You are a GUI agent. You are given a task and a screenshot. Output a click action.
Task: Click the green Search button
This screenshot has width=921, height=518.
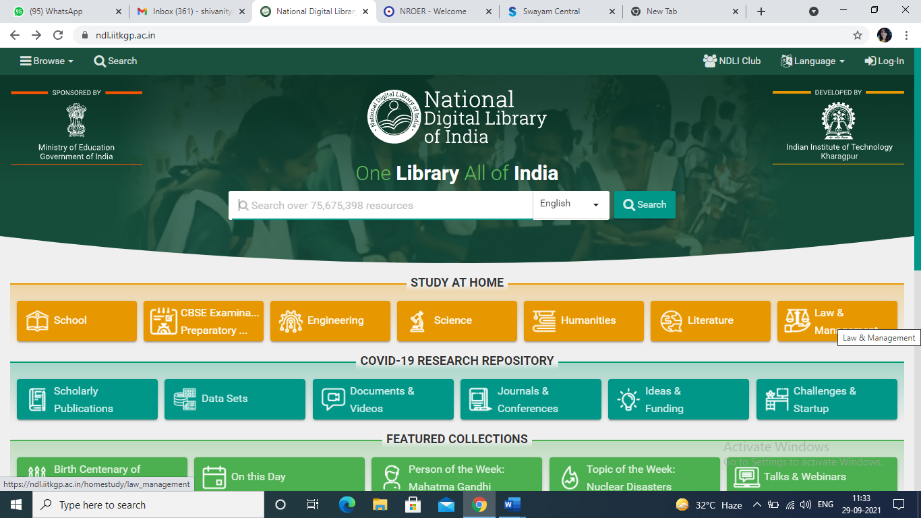click(x=644, y=204)
